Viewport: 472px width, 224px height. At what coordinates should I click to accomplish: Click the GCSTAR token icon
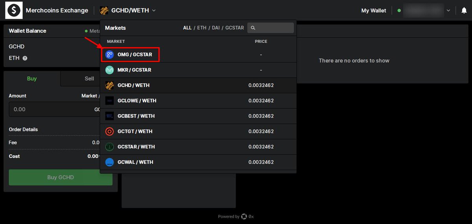(x=110, y=147)
